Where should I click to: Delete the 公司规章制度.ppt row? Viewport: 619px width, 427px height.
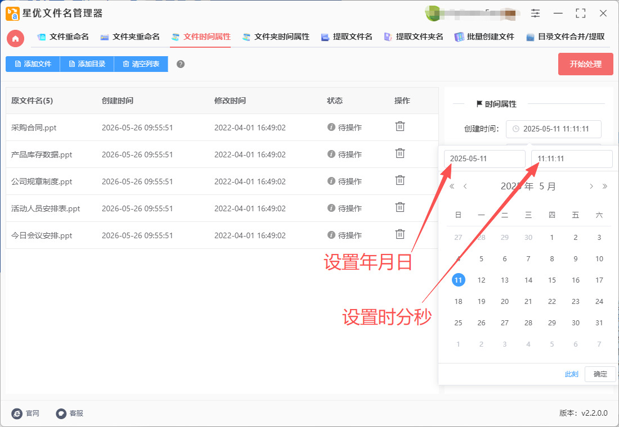[400, 180]
